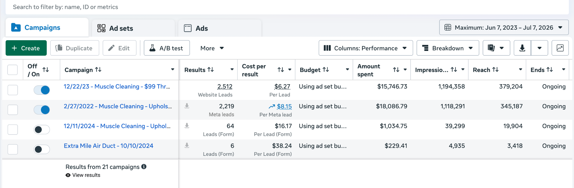Open the Columns: Performance dropdown
Screen dimensions: 574x188
coord(365,48)
